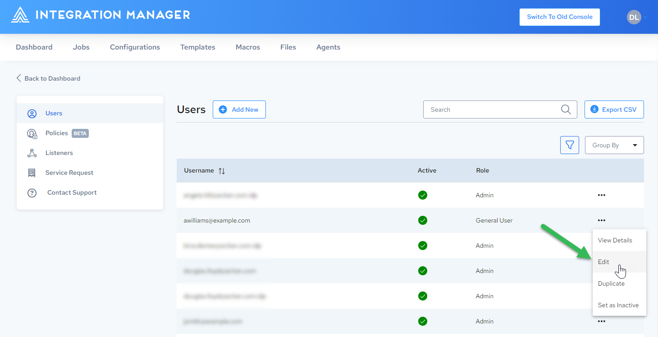Click the plus icon in Add New
The height and width of the screenshot is (337, 658).
click(x=223, y=109)
